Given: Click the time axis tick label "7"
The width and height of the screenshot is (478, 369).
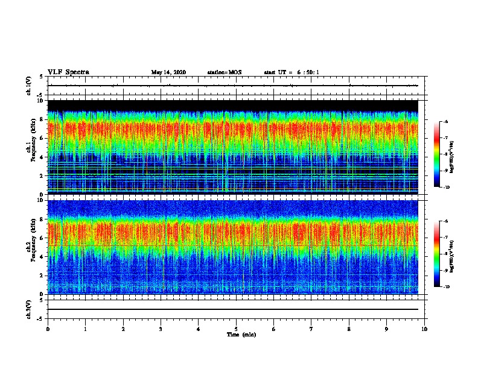Looking at the screenshot, I should click(311, 329).
